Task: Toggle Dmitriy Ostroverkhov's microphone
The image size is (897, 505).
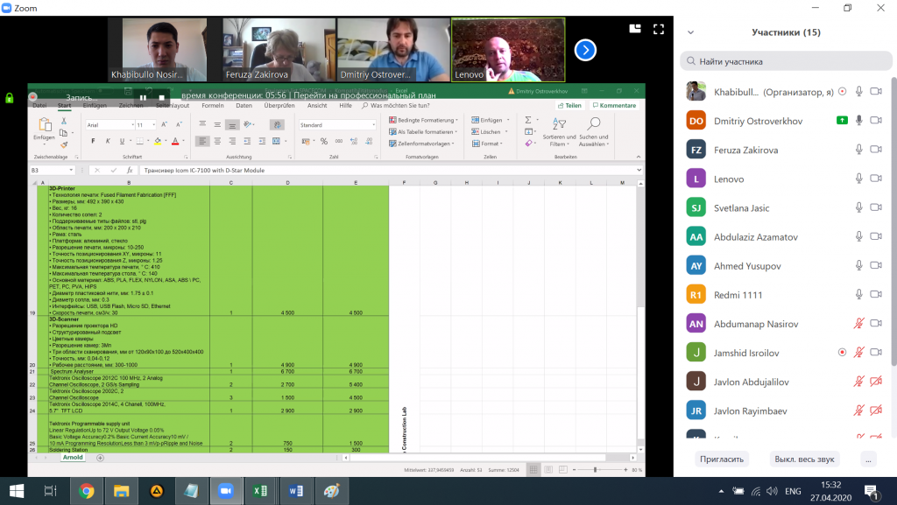Action: pyautogui.click(x=858, y=121)
